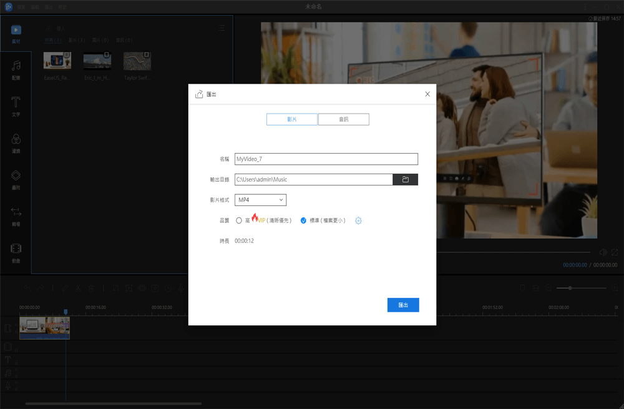Image resolution: width=624 pixels, height=409 pixels.
Task: Adjust the timeline zoom slider
Action: tap(570, 288)
